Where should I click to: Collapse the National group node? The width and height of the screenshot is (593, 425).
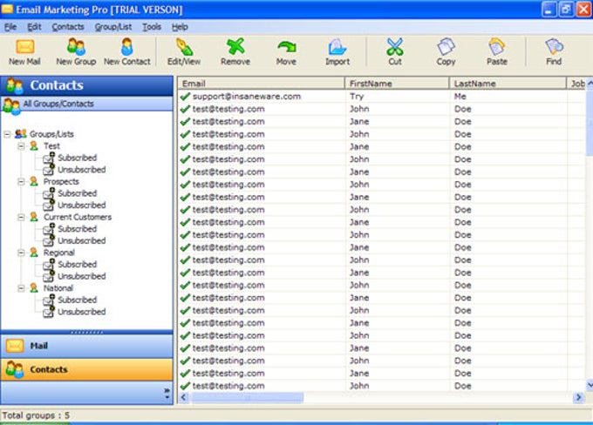[22, 288]
